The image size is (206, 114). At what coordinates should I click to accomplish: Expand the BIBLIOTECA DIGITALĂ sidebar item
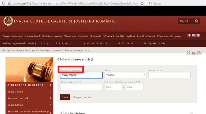(29, 85)
